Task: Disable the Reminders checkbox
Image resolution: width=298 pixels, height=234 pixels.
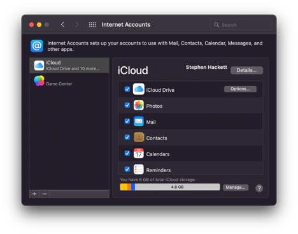Action: coord(127,170)
